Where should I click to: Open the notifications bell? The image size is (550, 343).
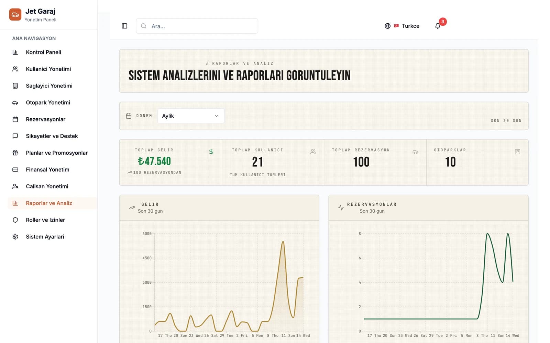click(x=438, y=26)
